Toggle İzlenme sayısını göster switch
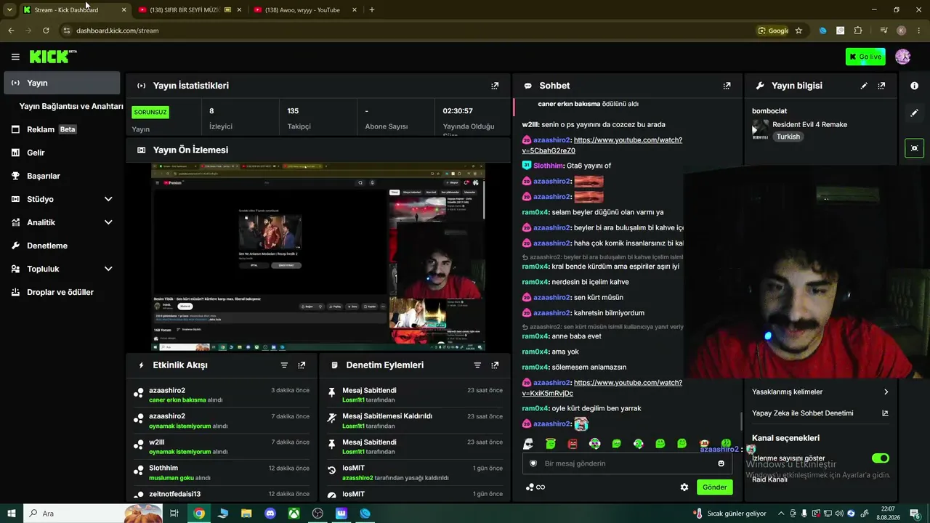 point(881,458)
